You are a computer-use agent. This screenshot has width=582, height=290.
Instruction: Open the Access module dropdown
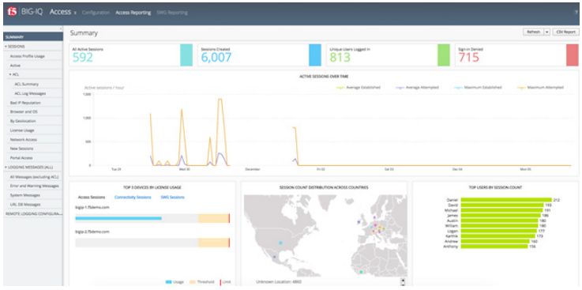62,13
